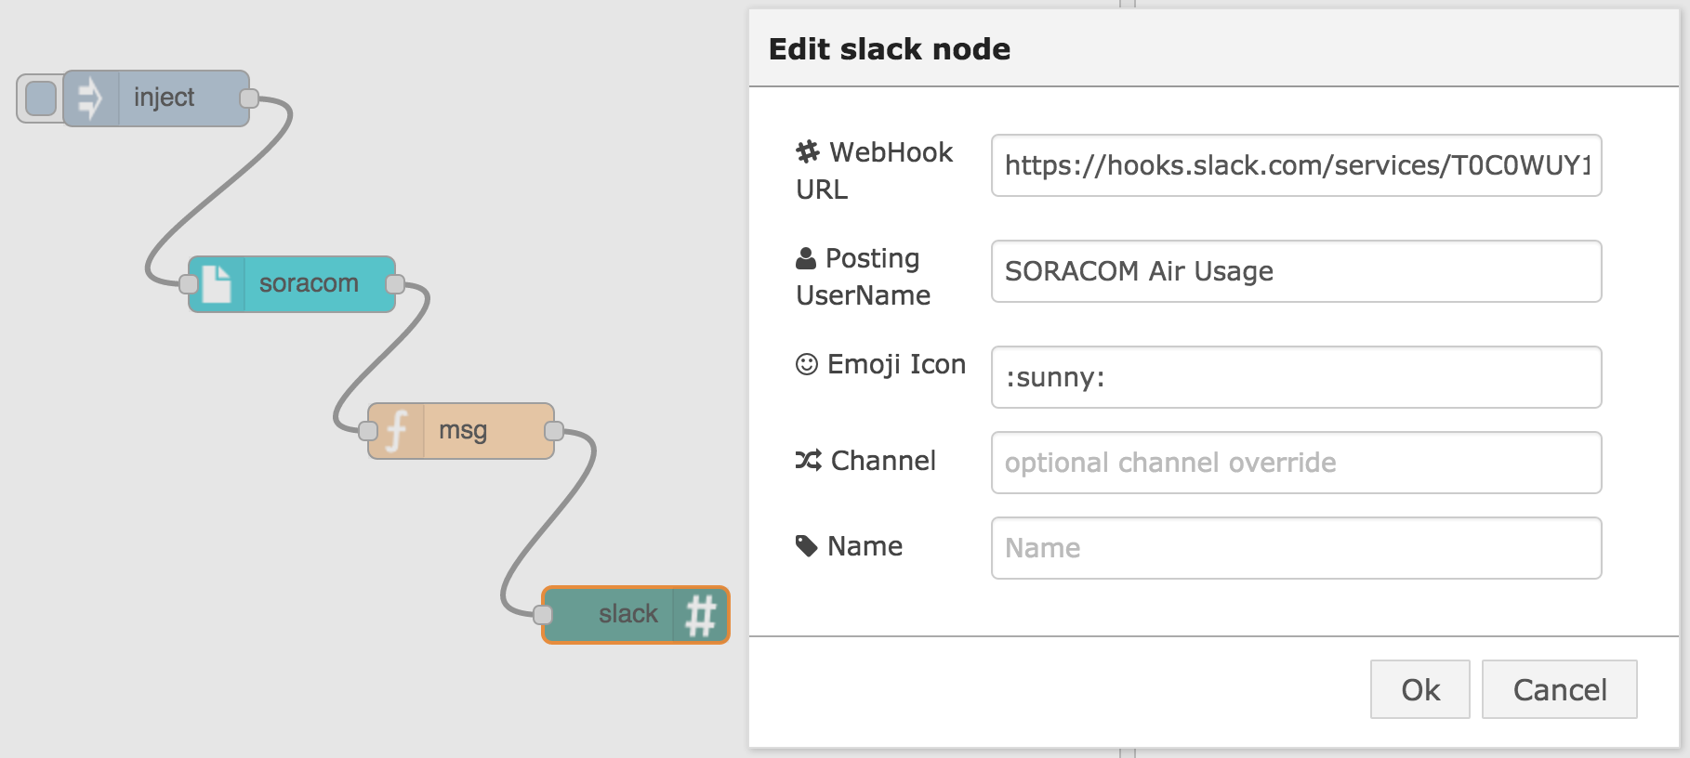
Task: Focus the Posting UserName field
Action: pos(1296,271)
